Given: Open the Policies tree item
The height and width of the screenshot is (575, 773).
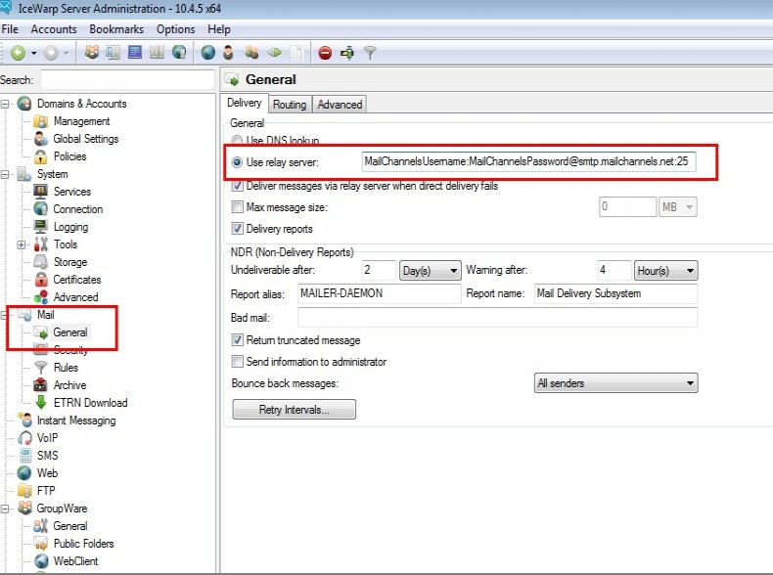Looking at the screenshot, I should pos(70,156).
